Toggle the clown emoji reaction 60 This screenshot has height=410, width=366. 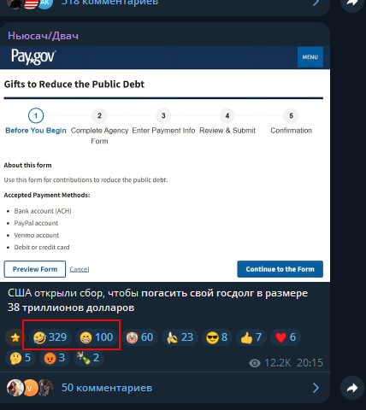[x=139, y=337]
